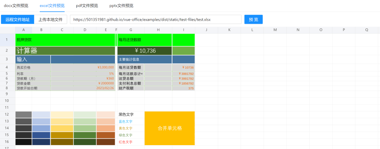Click the 购买价格 label cell
The height and width of the screenshot is (149, 380).
click(x=33, y=68)
